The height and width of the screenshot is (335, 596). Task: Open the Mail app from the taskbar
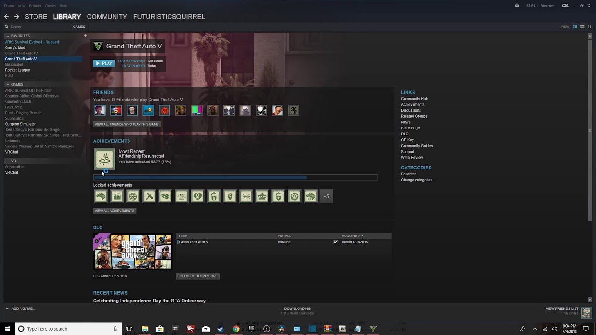206,329
